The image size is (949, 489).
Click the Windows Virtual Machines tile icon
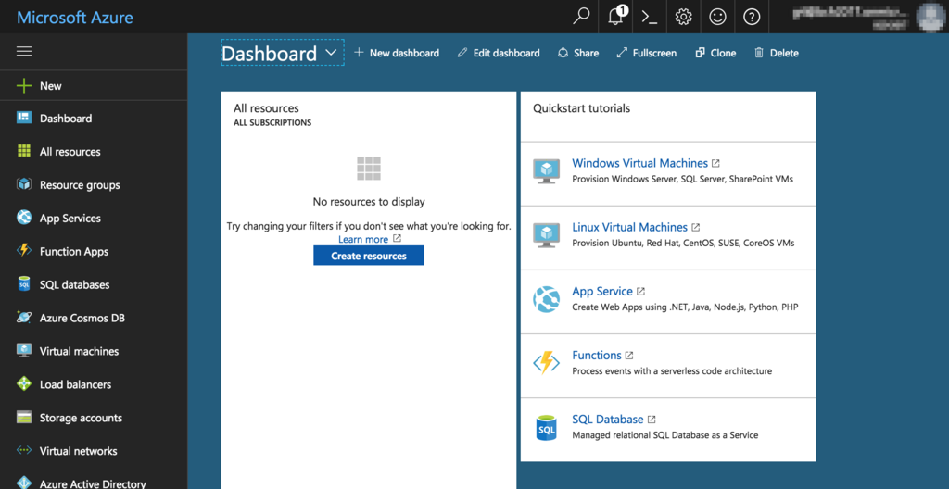pyautogui.click(x=547, y=171)
